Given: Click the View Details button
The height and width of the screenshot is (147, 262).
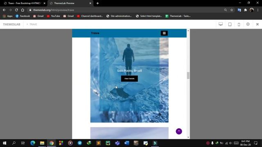Looking at the screenshot, I should 129,79.
